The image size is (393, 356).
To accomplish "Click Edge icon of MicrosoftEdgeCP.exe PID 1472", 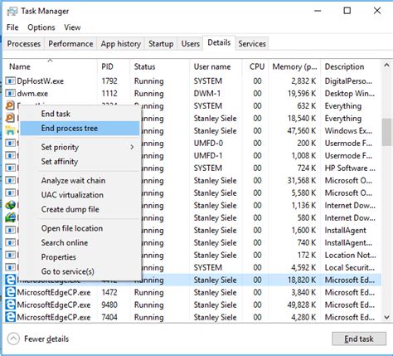I will (10, 292).
